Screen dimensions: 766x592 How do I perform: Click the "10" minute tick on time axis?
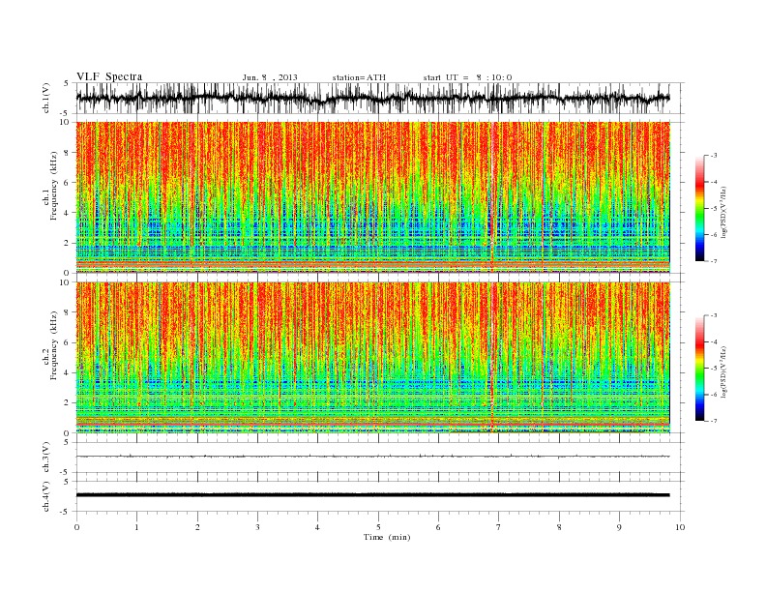coord(680,527)
